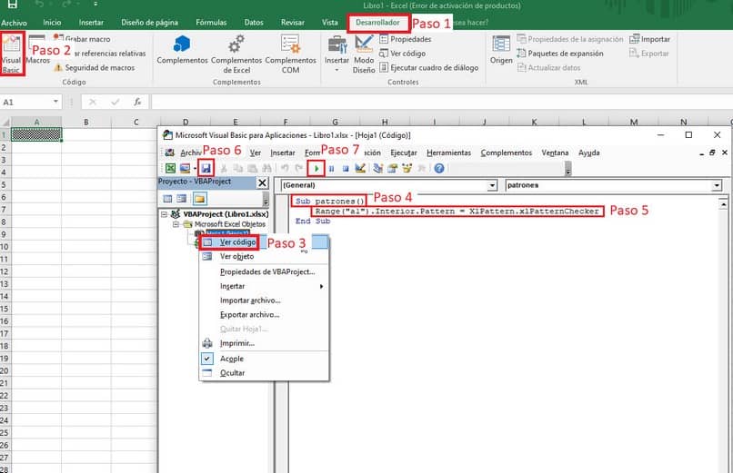The image size is (733, 473).
Task: Click Ejecutar cuadro de diálogo
Action: (428, 68)
